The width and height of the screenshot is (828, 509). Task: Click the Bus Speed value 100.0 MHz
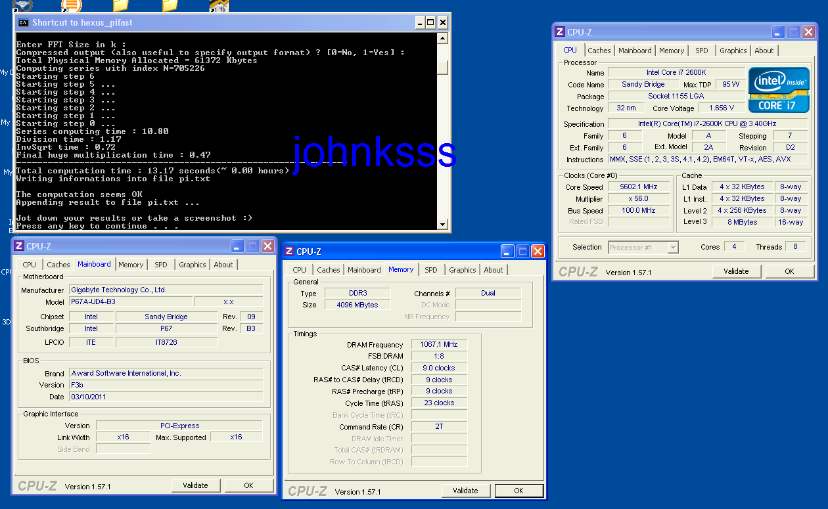[639, 211]
